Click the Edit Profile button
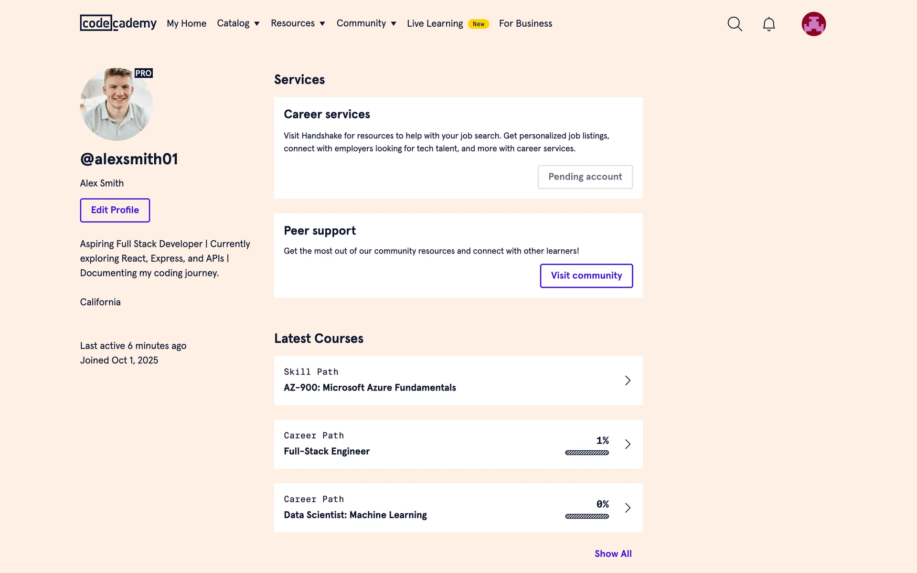 [115, 210]
